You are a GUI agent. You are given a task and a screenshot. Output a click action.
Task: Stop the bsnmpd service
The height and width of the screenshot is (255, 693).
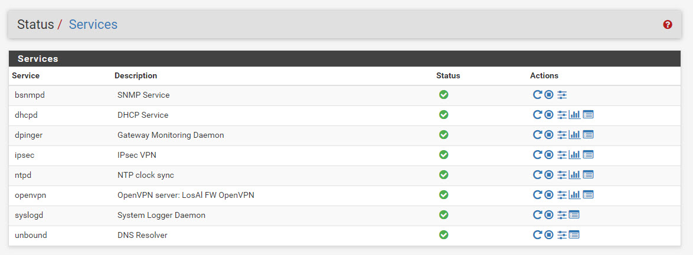(549, 95)
